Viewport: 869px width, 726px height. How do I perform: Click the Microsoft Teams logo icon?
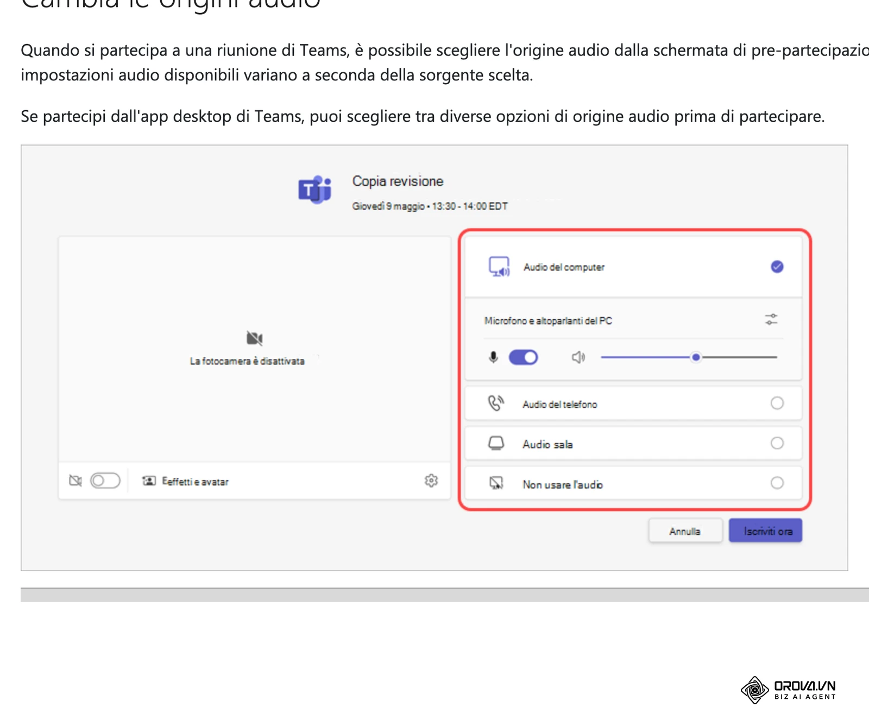click(x=315, y=190)
